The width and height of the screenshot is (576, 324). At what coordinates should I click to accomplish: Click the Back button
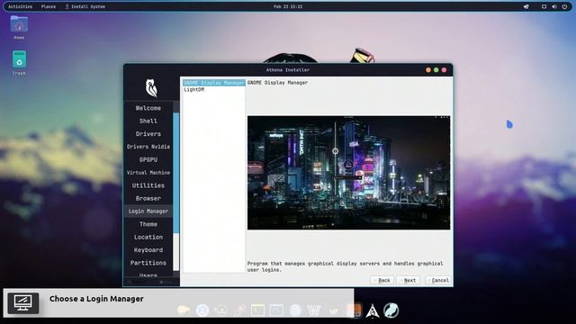click(382, 280)
